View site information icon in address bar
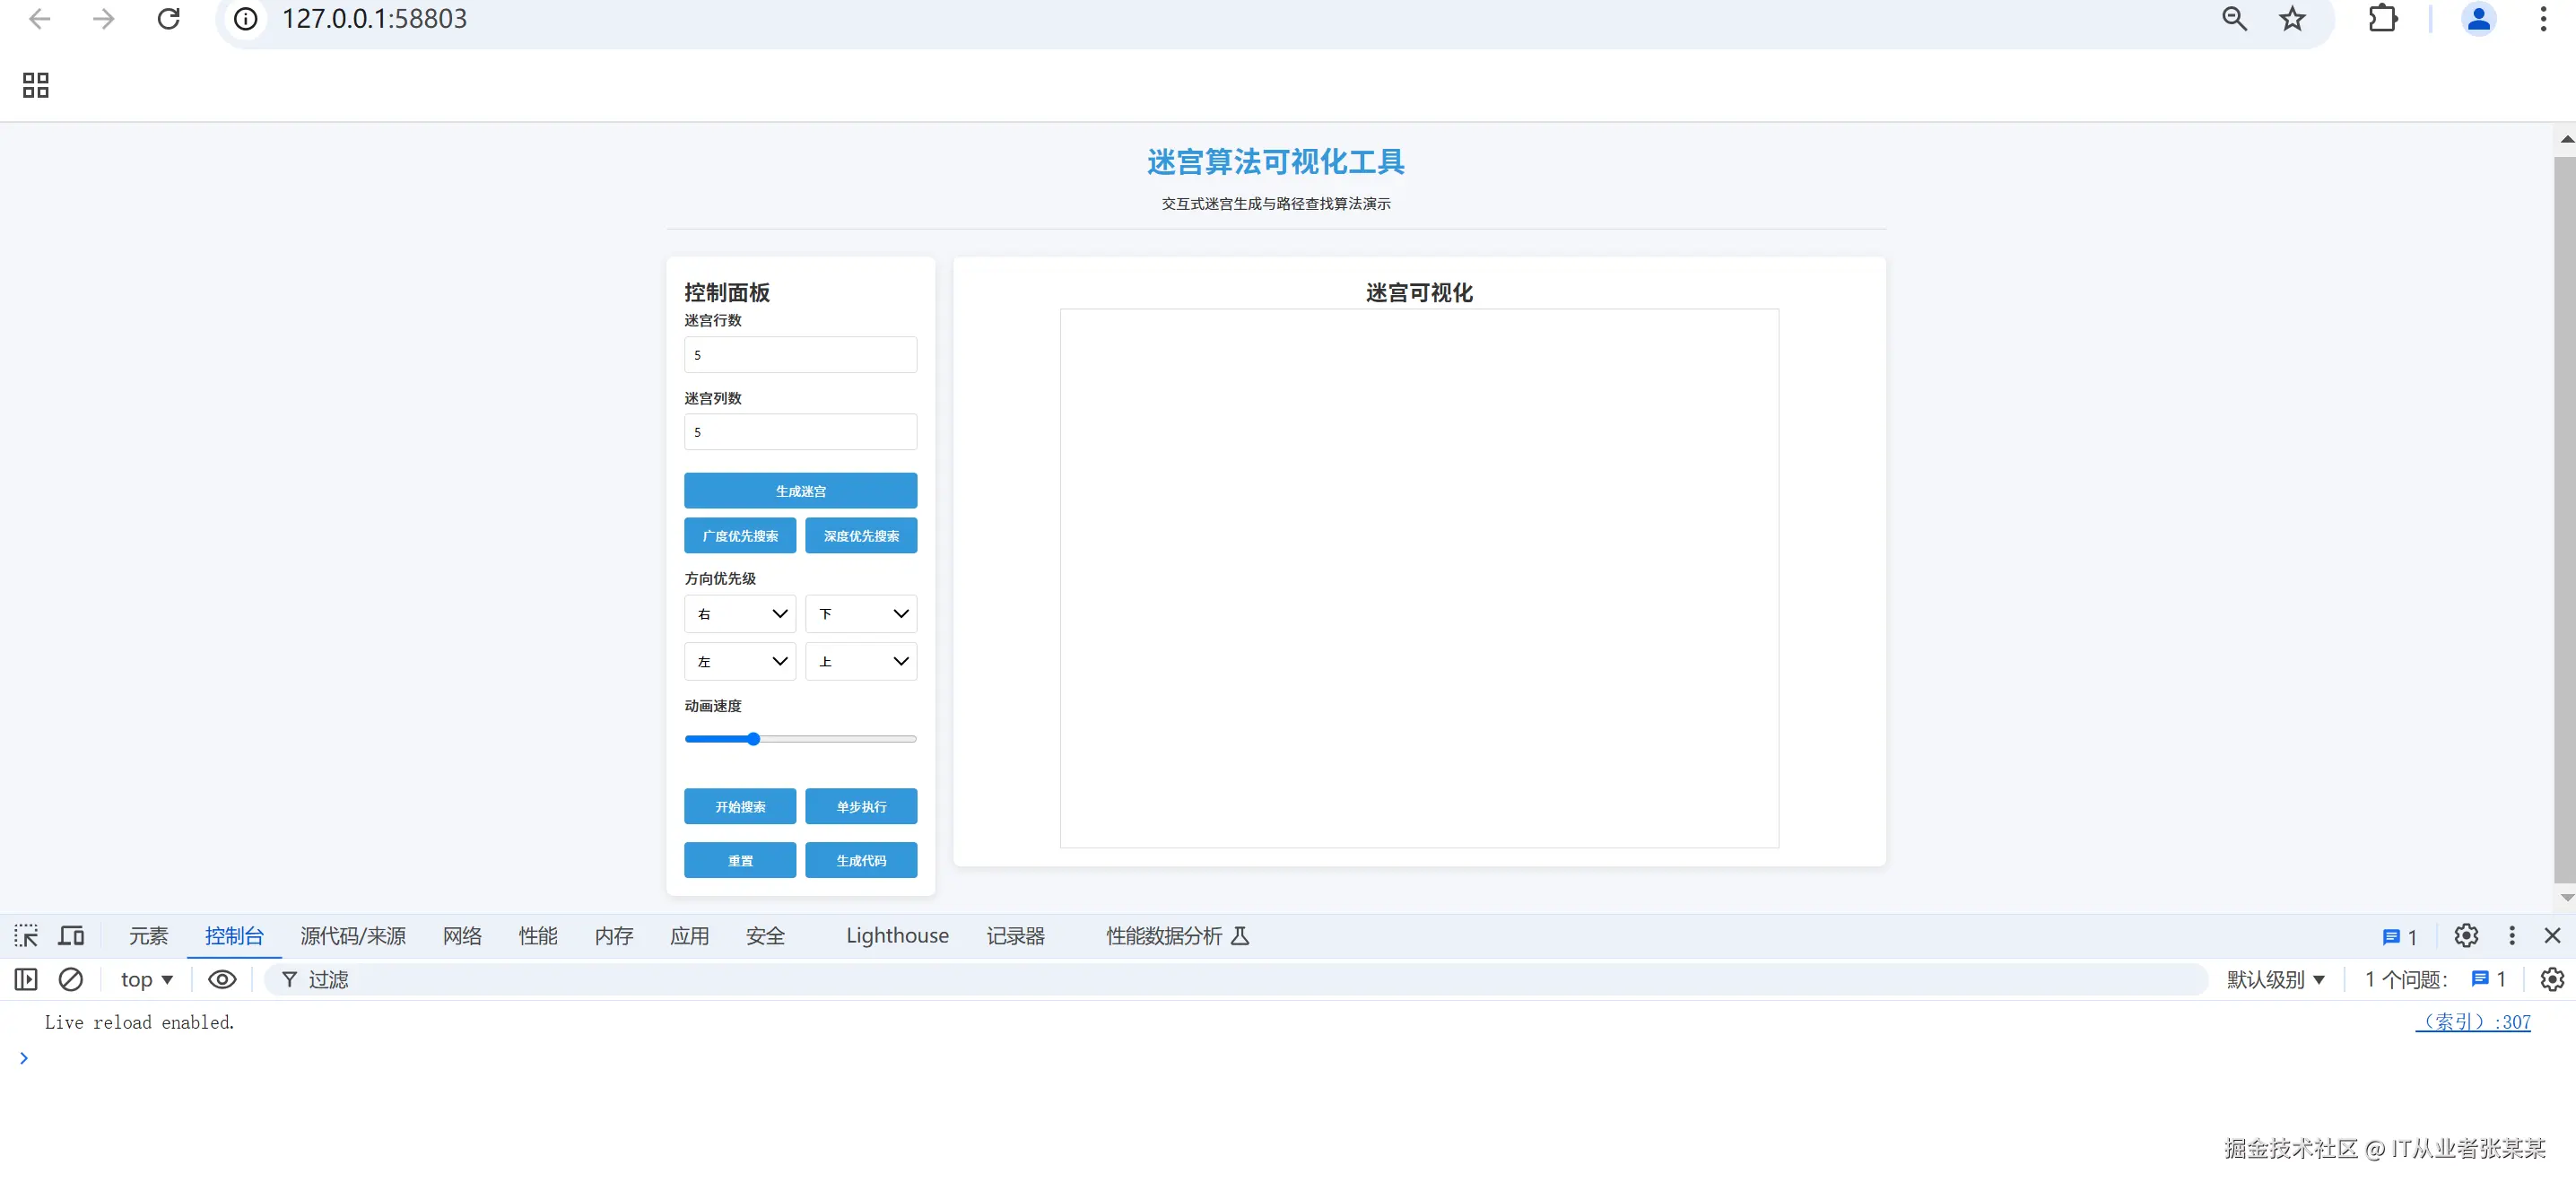 point(246,19)
